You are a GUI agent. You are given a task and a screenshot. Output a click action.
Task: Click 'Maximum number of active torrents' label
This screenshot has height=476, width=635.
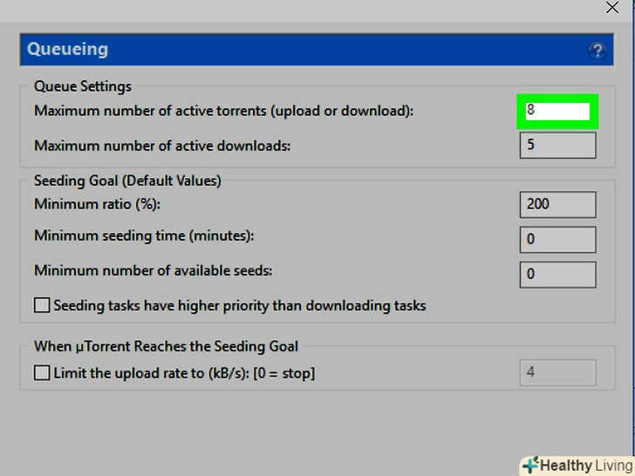coord(224,111)
